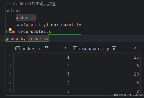Toggle sort order on order_id column
The image size is (144, 98).
click(x=66, y=48)
